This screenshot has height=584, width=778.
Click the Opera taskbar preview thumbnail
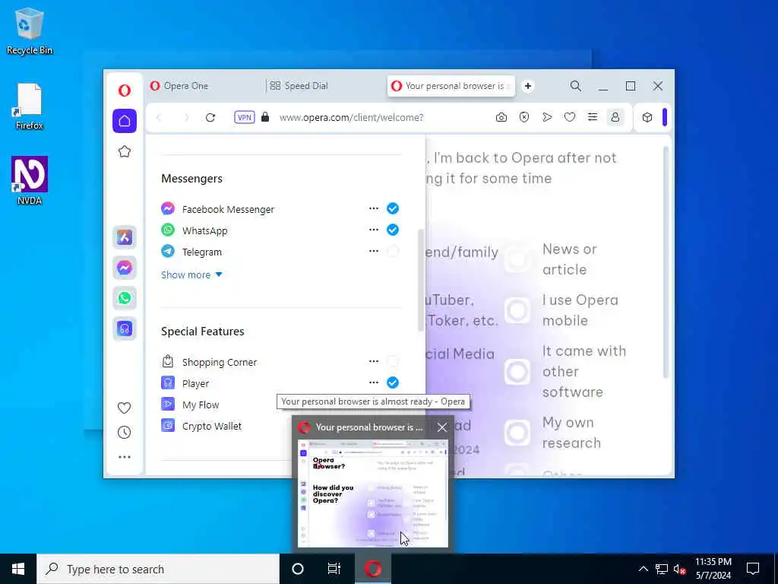pos(372,493)
